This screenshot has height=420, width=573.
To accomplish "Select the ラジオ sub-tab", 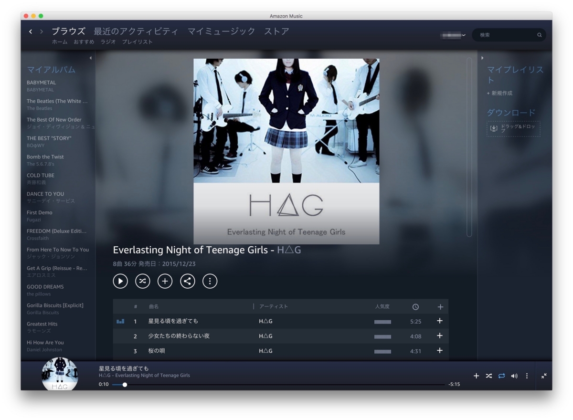I will (x=108, y=42).
